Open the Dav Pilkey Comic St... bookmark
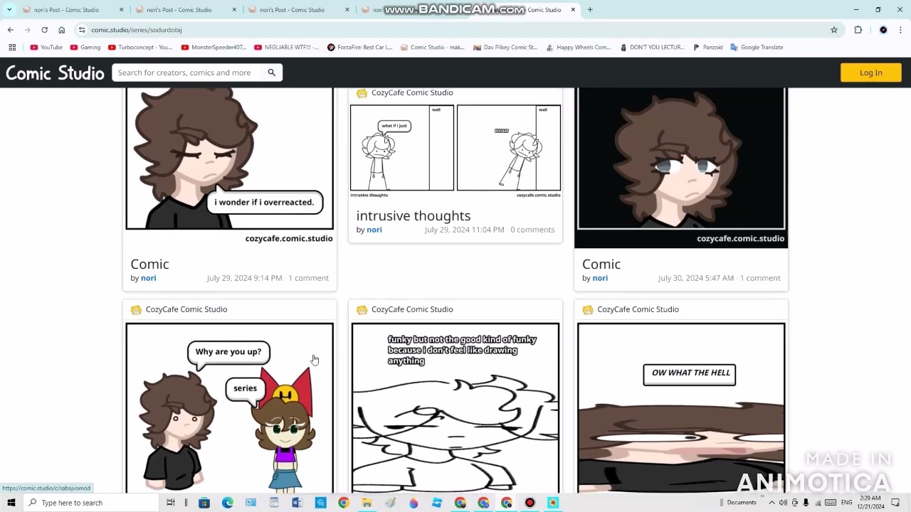This screenshot has width=911, height=512. (x=505, y=47)
